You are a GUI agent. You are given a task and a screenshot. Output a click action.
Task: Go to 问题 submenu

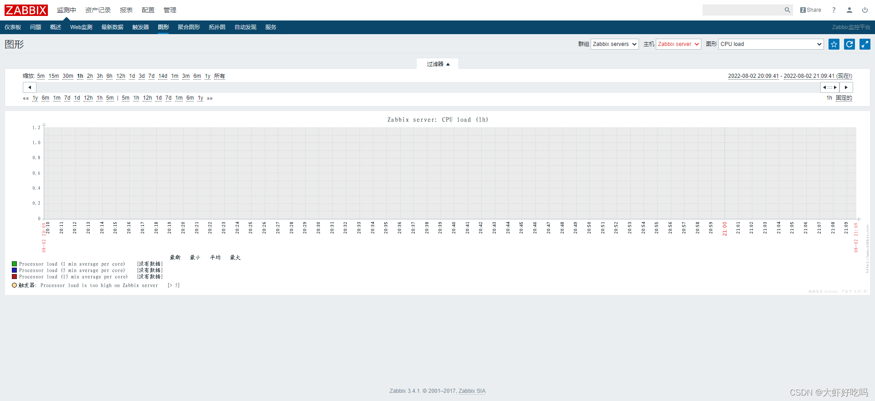36,27
